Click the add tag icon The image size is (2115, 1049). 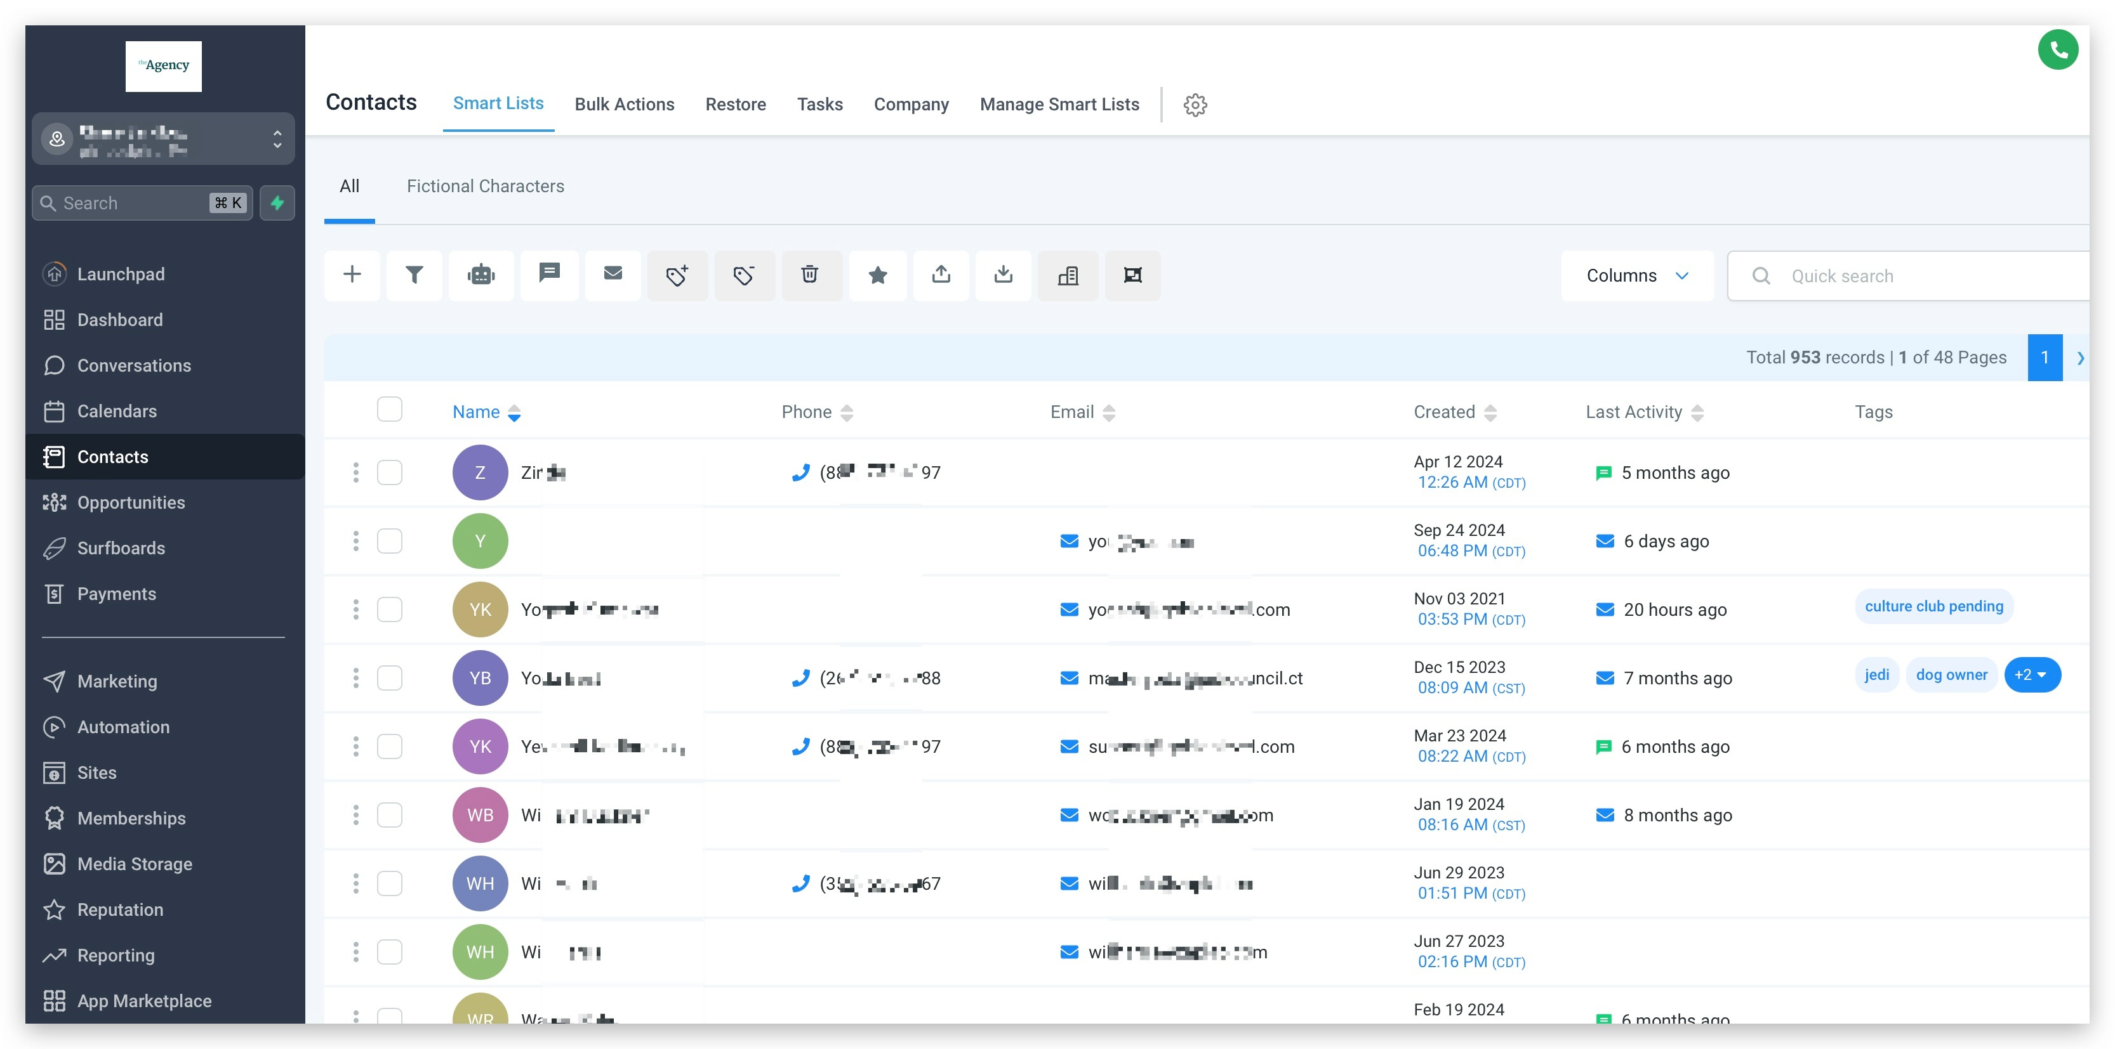[677, 275]
